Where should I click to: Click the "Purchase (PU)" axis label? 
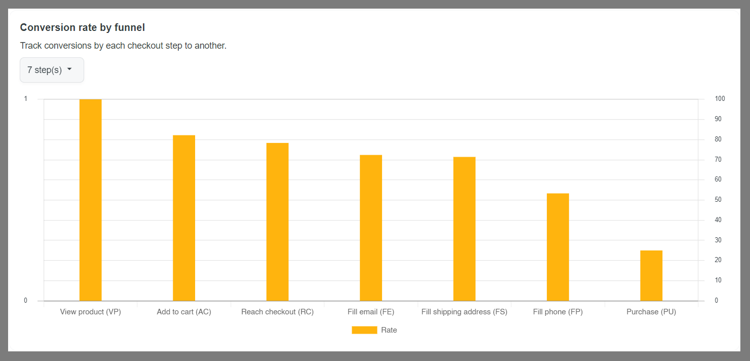(651, 312)
